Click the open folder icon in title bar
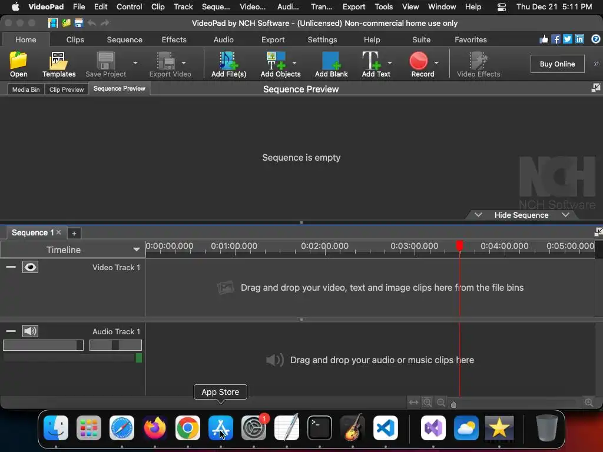The image size is (603, 452). [x=66, y=23]
